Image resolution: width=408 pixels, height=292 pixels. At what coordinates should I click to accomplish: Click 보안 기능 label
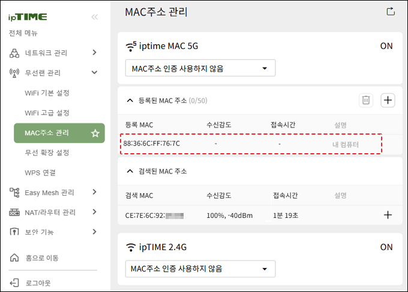[x=39, y=232]
